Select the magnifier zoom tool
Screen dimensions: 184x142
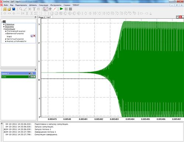click(21, 9)
